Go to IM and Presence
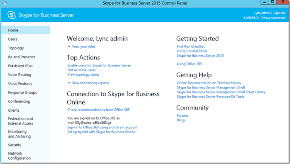The width and height of the screenshot is (290, 164). pyautogui.click(x=22, y=57)
